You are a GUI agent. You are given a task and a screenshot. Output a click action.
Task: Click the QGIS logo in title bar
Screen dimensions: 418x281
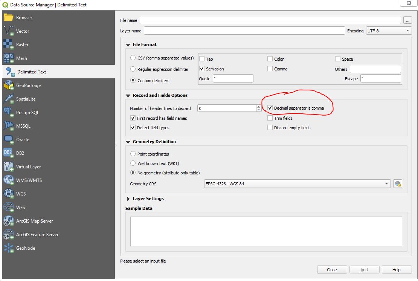click(5, 5)
